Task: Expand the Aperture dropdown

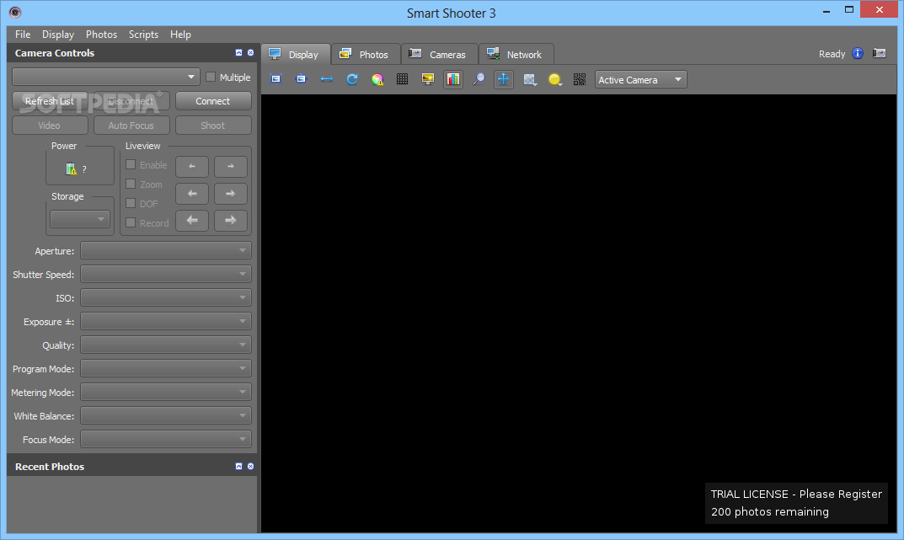Action: 166,251
